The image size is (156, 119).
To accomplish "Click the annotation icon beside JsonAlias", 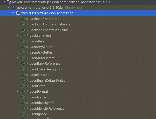I will [x=23, y=41].
